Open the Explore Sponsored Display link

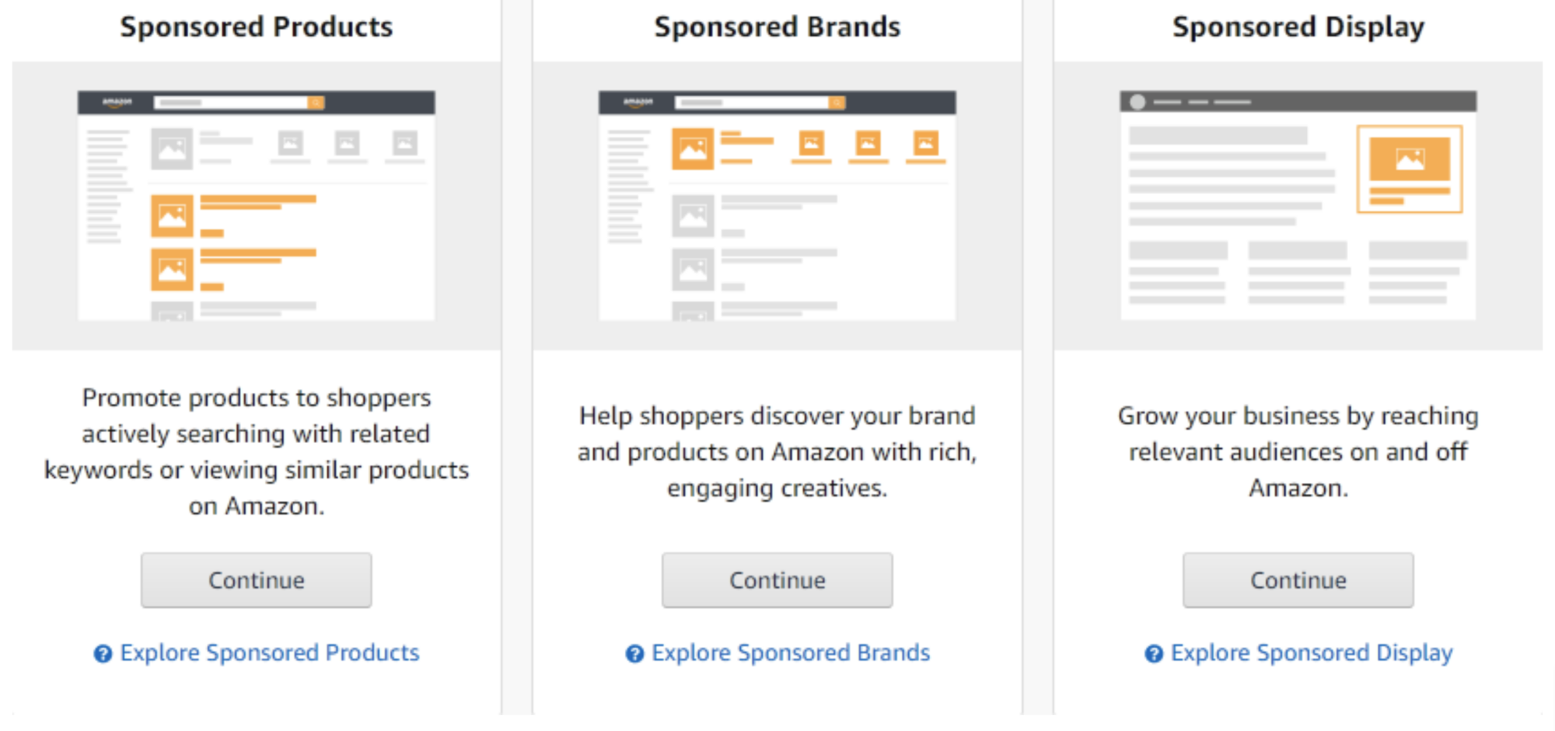click(x=1312, y=653)
